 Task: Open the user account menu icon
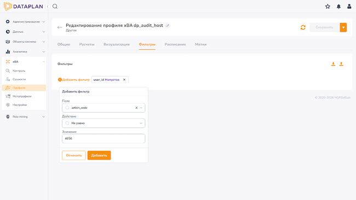pos(349,7)
